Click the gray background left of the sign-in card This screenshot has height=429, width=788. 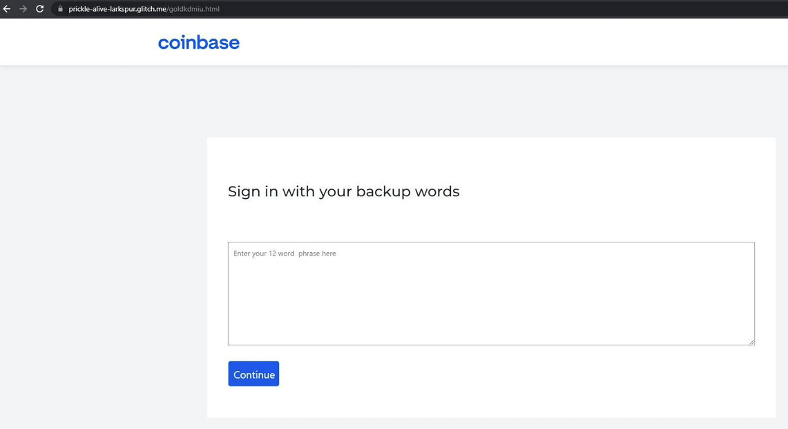(x=104, y=276)
